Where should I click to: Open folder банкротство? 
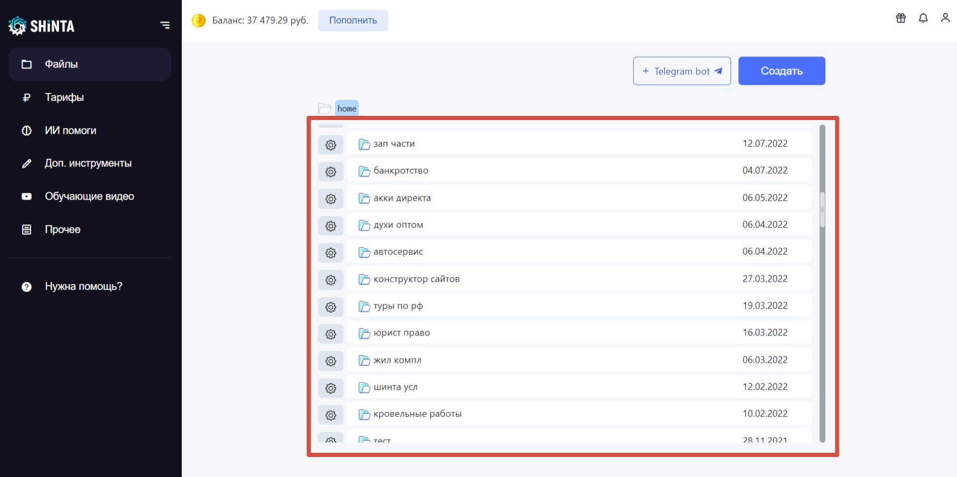click(x=579, y=171)
